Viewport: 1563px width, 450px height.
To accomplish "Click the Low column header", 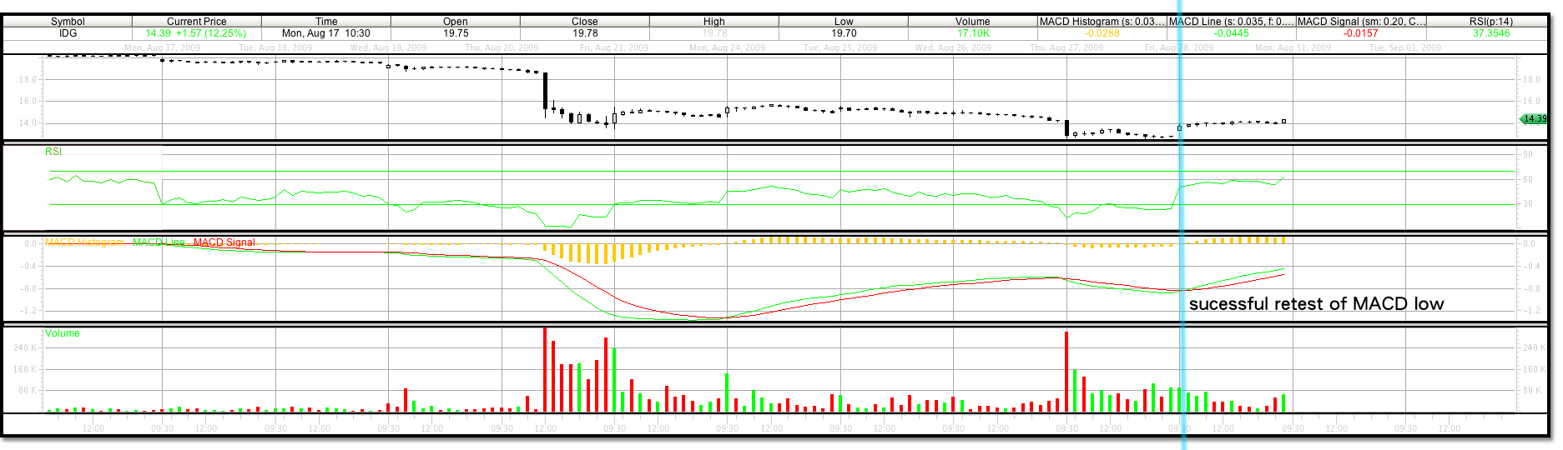I will point(844,22).
